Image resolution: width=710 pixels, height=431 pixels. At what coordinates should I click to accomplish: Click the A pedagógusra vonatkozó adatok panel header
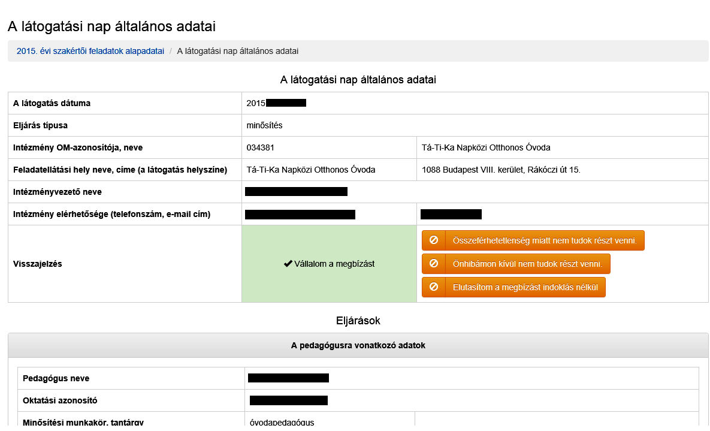pos(358,345)
